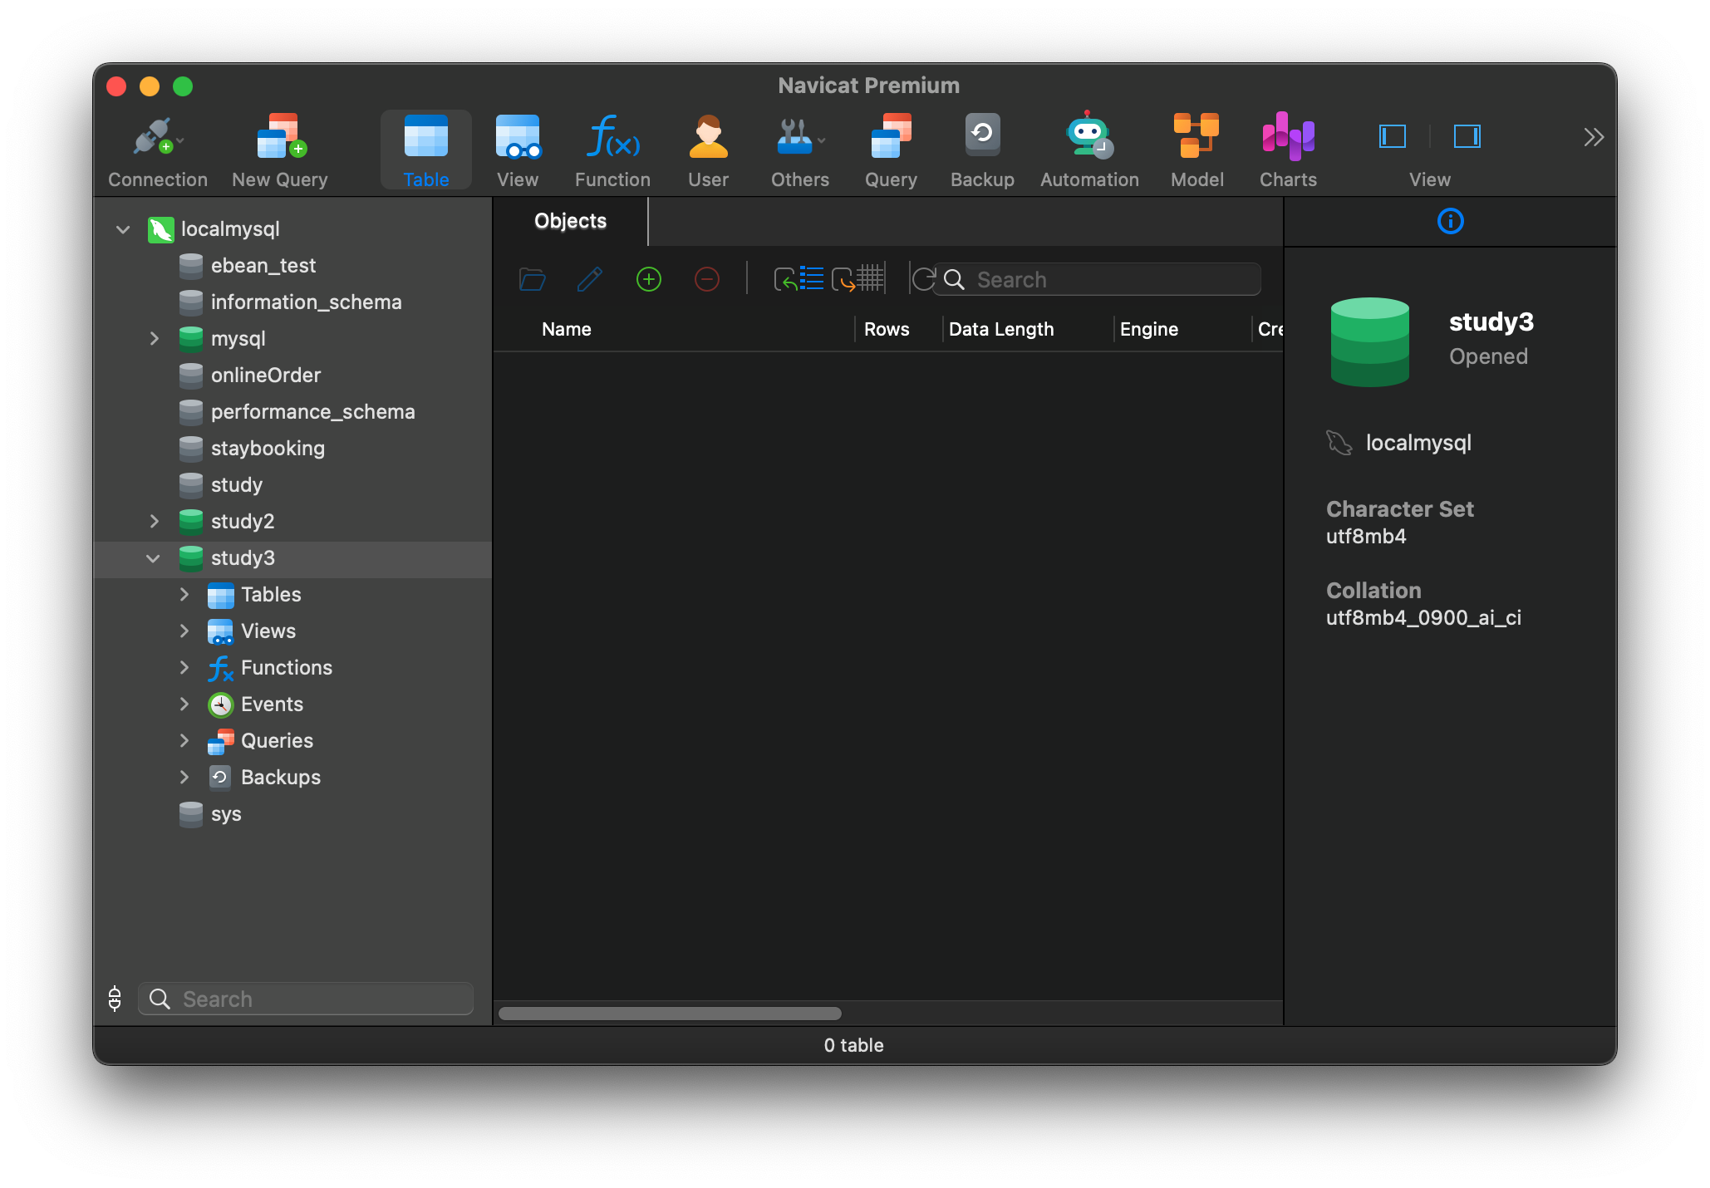Switch to the Objects tab
Viewport: 1710px width, 1188px height.
tap(570, 221)
